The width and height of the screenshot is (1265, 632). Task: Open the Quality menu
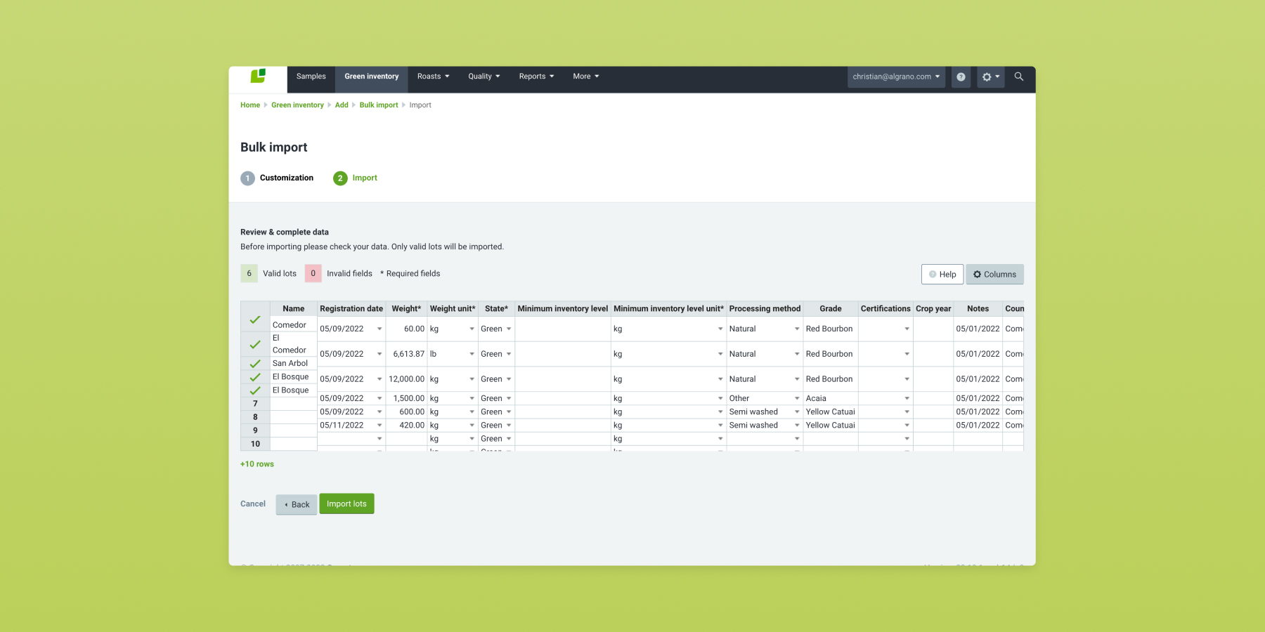coord(484,77)
